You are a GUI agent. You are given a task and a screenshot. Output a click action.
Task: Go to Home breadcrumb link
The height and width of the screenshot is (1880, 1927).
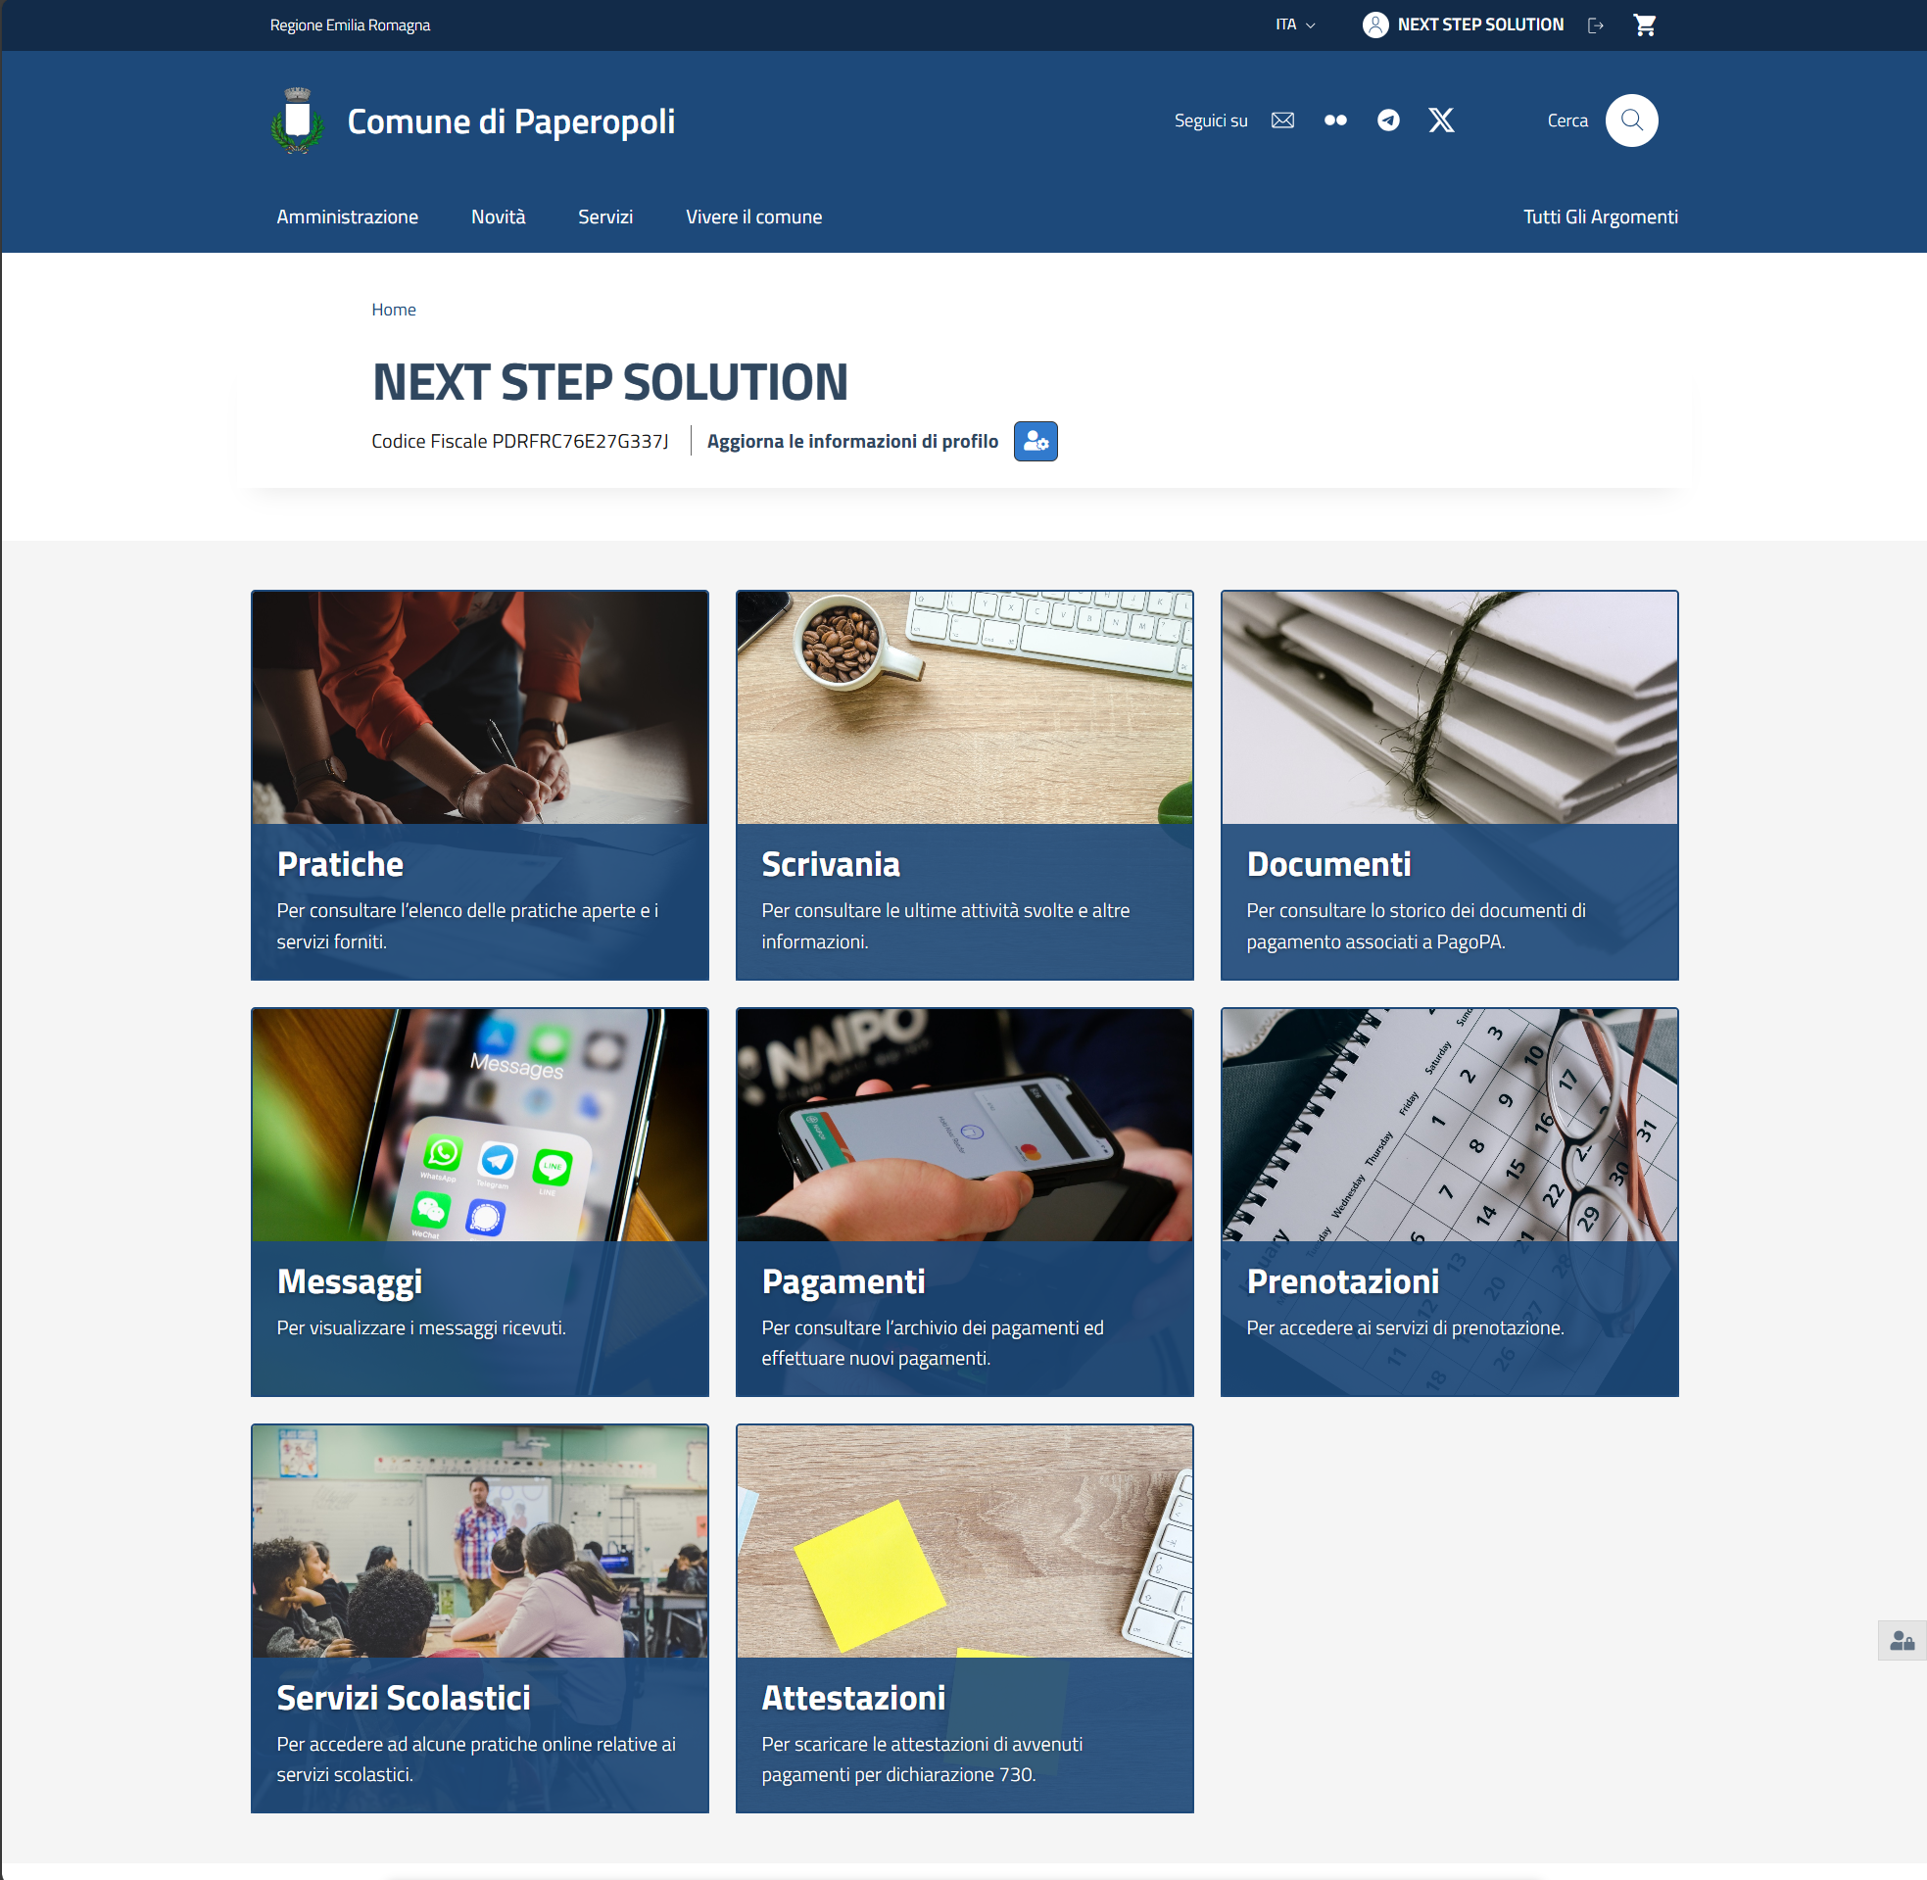393,309
